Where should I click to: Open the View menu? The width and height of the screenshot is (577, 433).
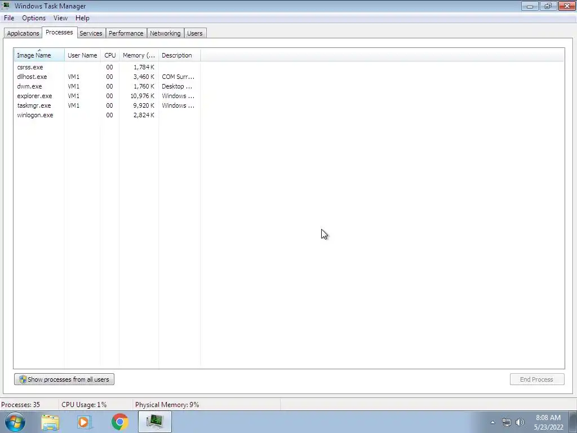coord(60,18)
